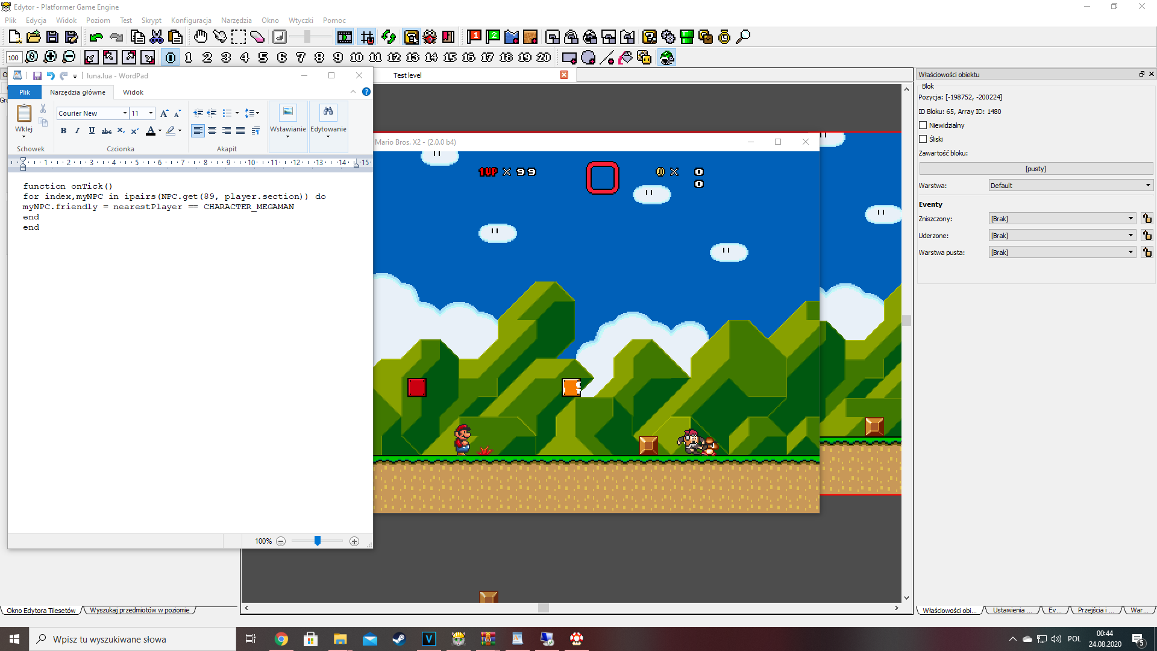
Task: Click the Windows taskbar search box
Action: click(133, 639)
